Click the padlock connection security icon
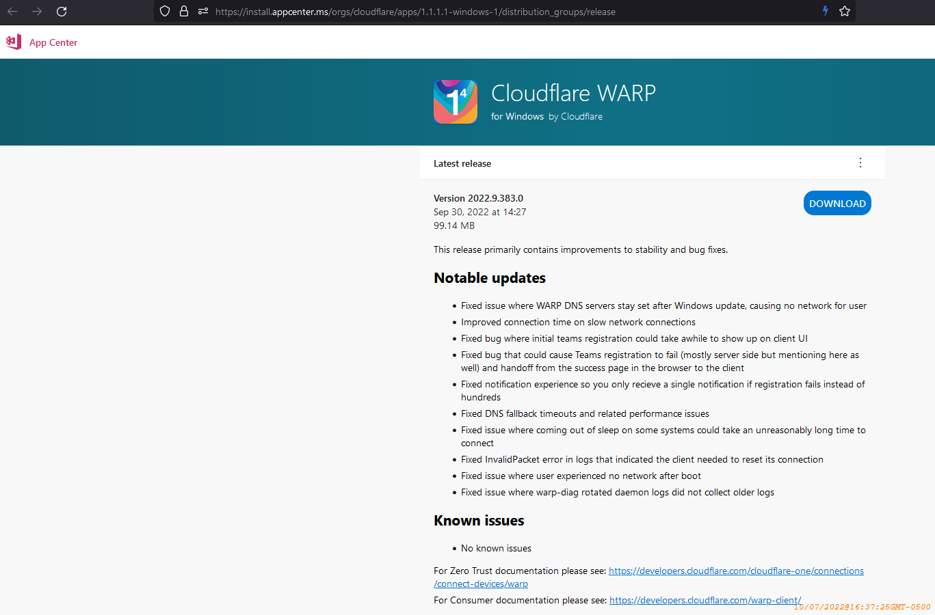935x615 pixels. click(x=182, y=12)
